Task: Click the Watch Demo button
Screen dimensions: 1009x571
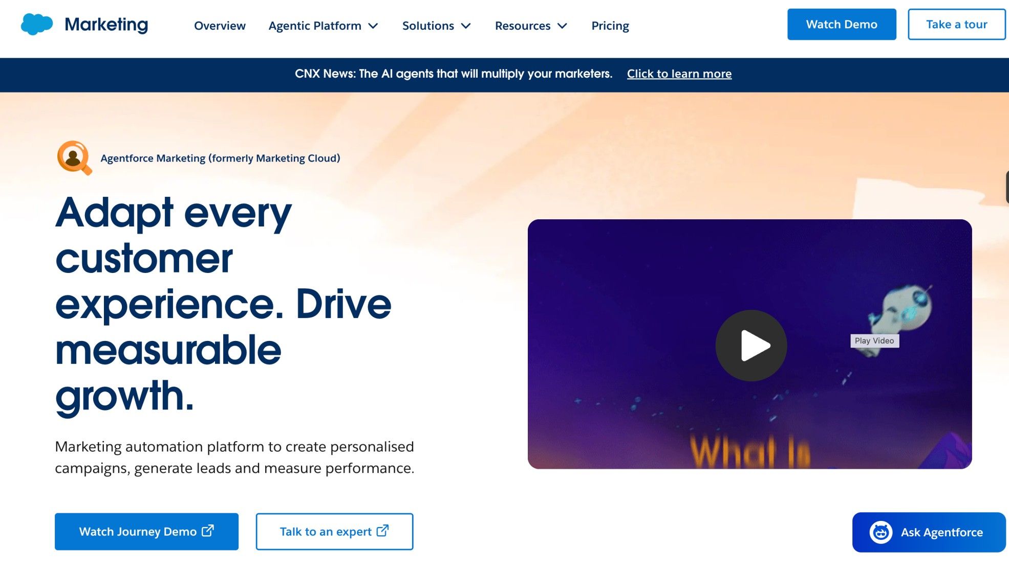Action: [x=842, y=24]
